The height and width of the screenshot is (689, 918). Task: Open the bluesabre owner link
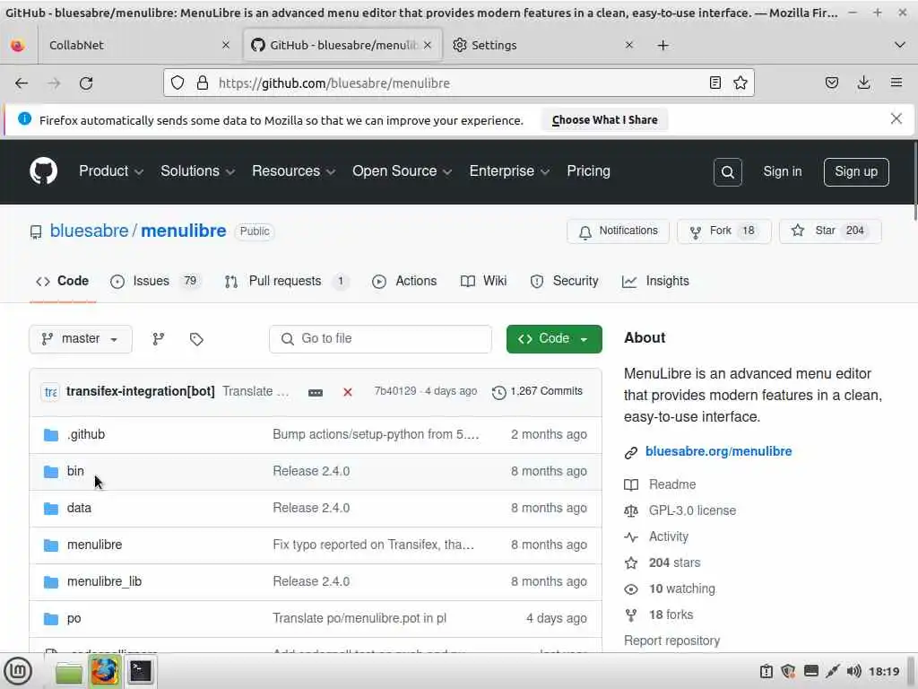(89, 231)
